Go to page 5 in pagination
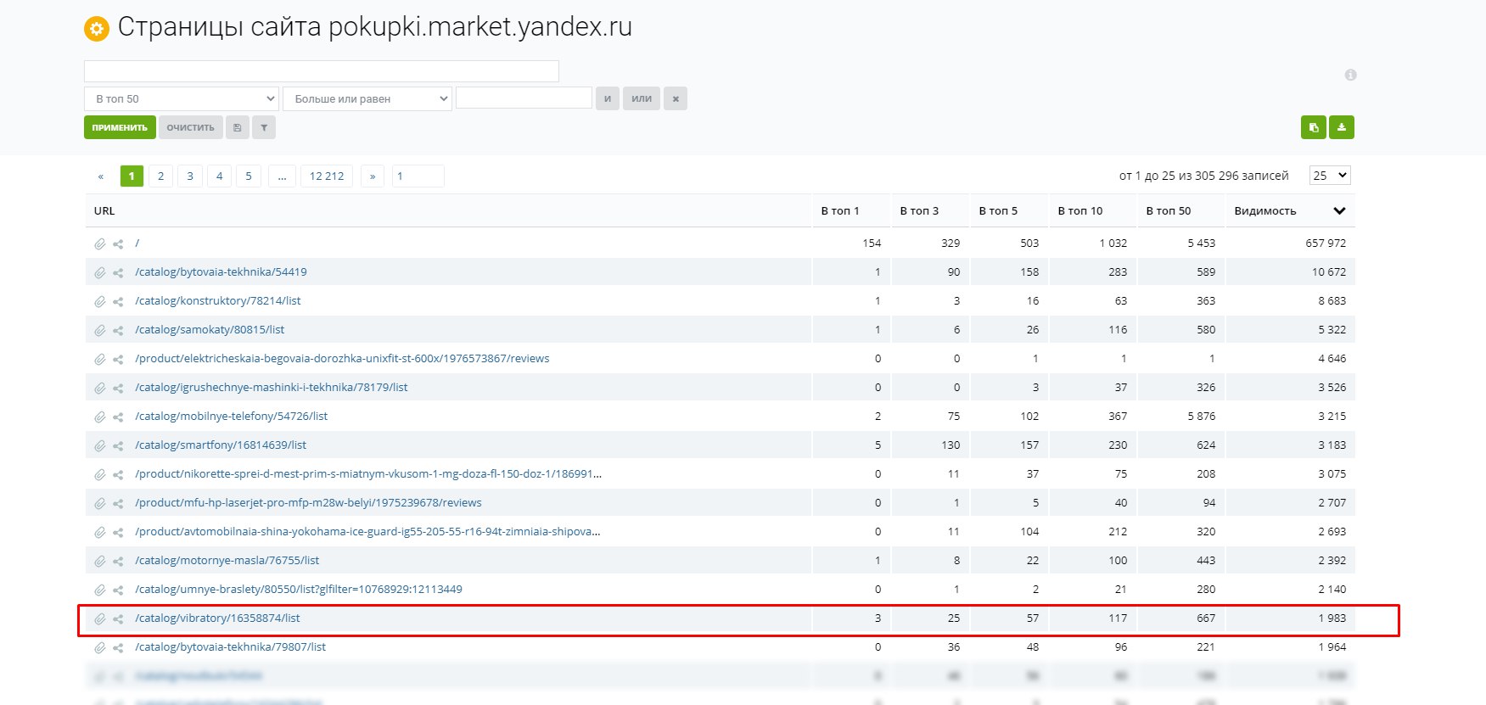 point(249,176)
